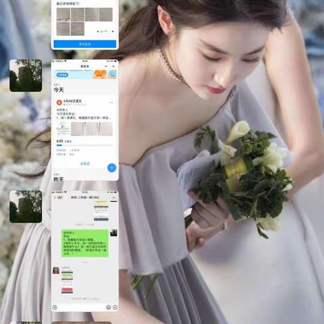This screenshot has width=324, height=324.
Task: Open the 去批改 link on the homework card
Action: pyautogui.click(x=85, y=163)
